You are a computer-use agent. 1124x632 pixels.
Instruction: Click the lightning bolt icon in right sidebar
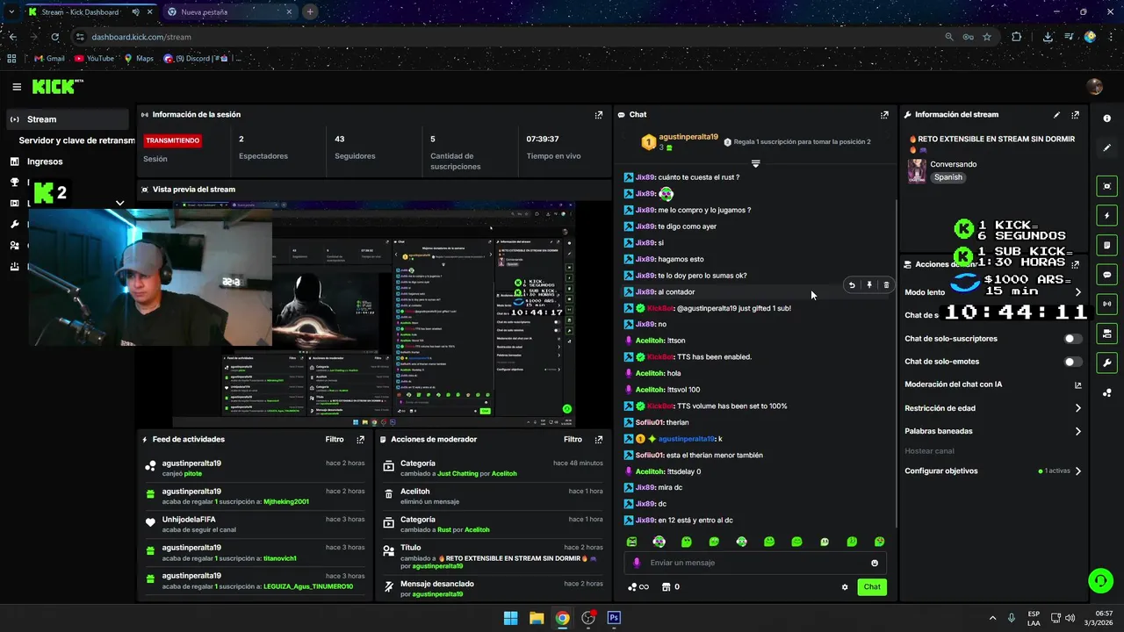point(1106,215)
